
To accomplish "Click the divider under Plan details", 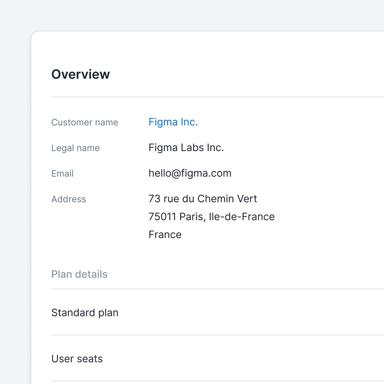I will pyautogui.click(x=218, y=289).
